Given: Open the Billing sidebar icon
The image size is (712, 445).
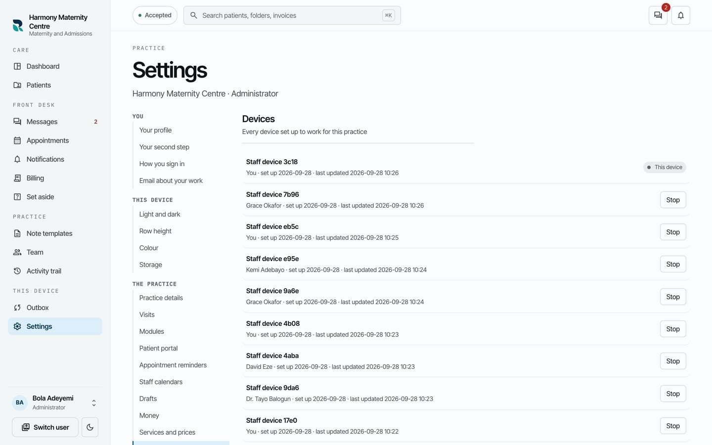Looking at the screenshot, I should 17,178.
